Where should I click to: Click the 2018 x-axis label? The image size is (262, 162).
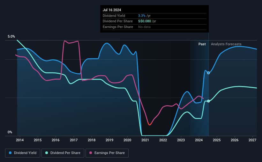coord(92,140)
